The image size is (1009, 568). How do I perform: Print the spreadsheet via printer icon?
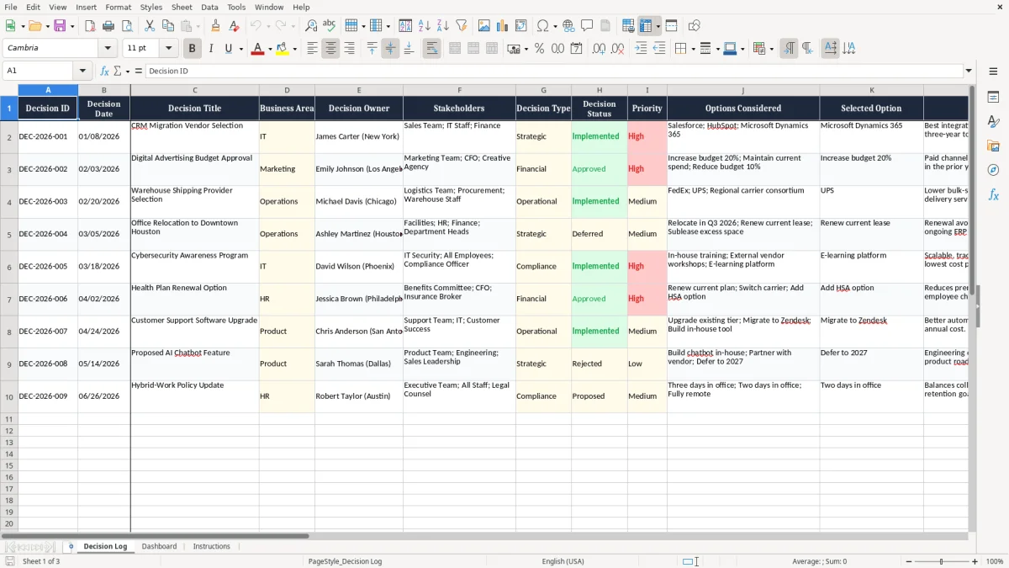[108, 26]
